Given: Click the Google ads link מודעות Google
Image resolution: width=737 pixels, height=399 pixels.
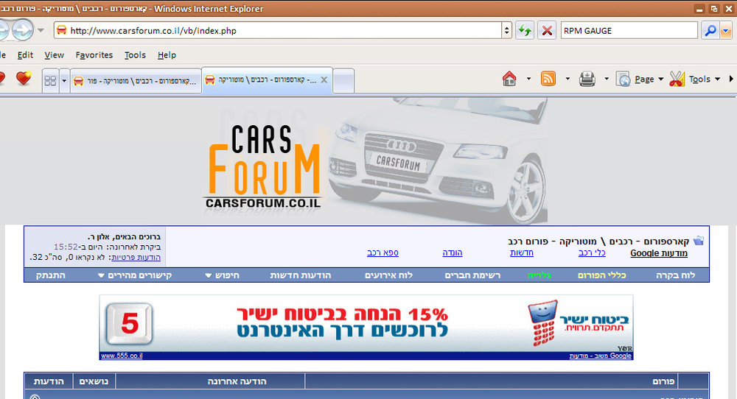Looking at the screenshot, I should point(658,253).
